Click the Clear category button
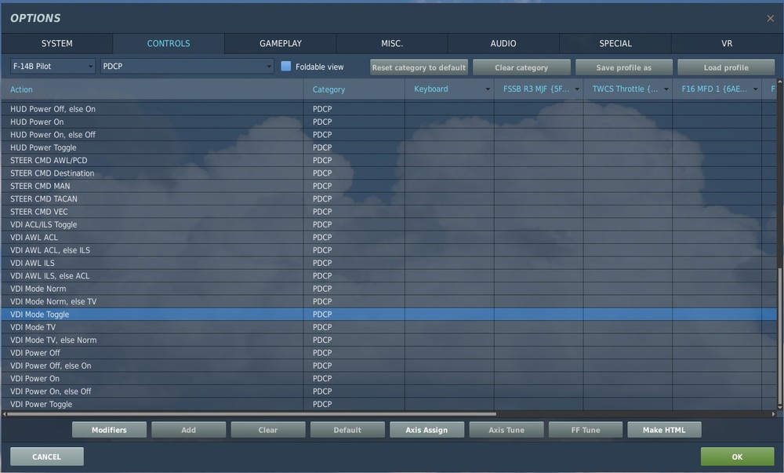784x473 pixels. 521,67
